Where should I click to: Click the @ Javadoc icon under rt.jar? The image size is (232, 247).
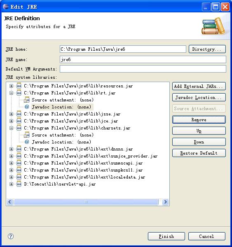pyautogui.click(x=27, y=107)
